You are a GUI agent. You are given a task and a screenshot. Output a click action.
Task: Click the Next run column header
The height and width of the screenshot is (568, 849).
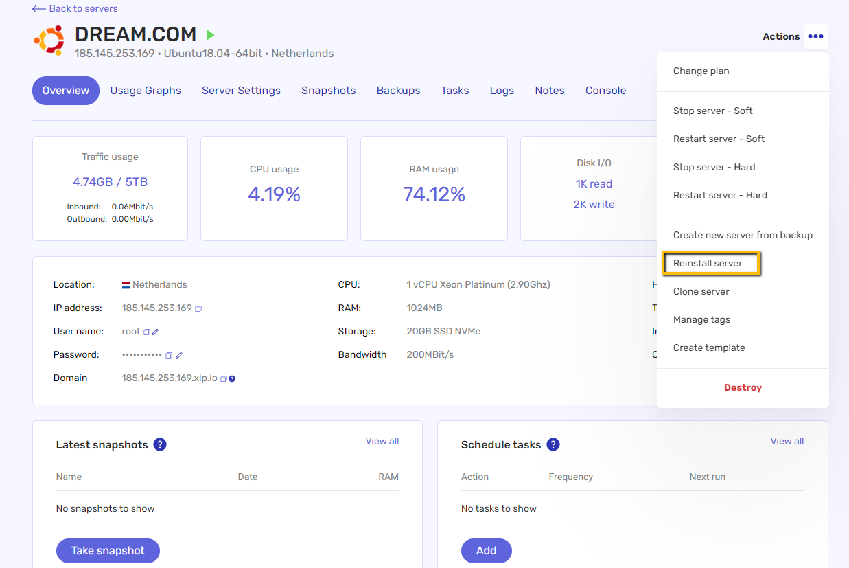(707, 477)
